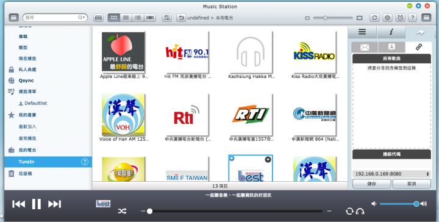Image resolution: width=439 pixels, height=222 pixels.
Task: Open the Best Radio station dropdown arrow
Action: point(268,159)
